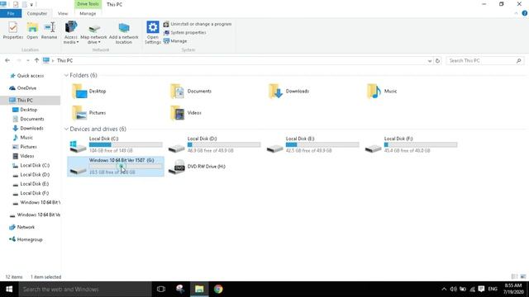This screenshot has height=297, width=529.
Task: Click Local Disk (C:) usage bar
Action: click(126, 145)
